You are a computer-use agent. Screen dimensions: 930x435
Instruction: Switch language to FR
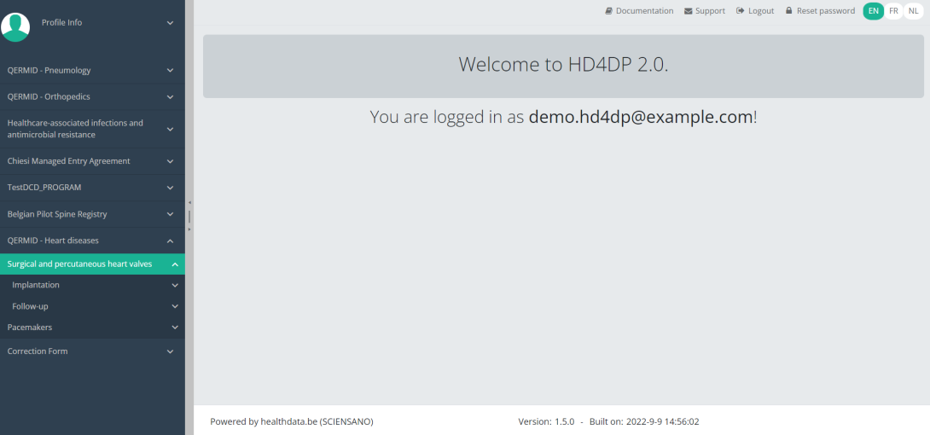pyautogui.click(x=893, y=11)
